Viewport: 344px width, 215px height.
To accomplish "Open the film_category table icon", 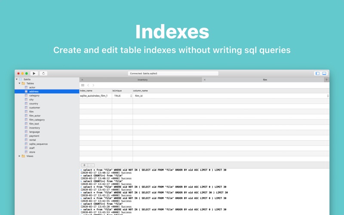I will pos(26,120).
